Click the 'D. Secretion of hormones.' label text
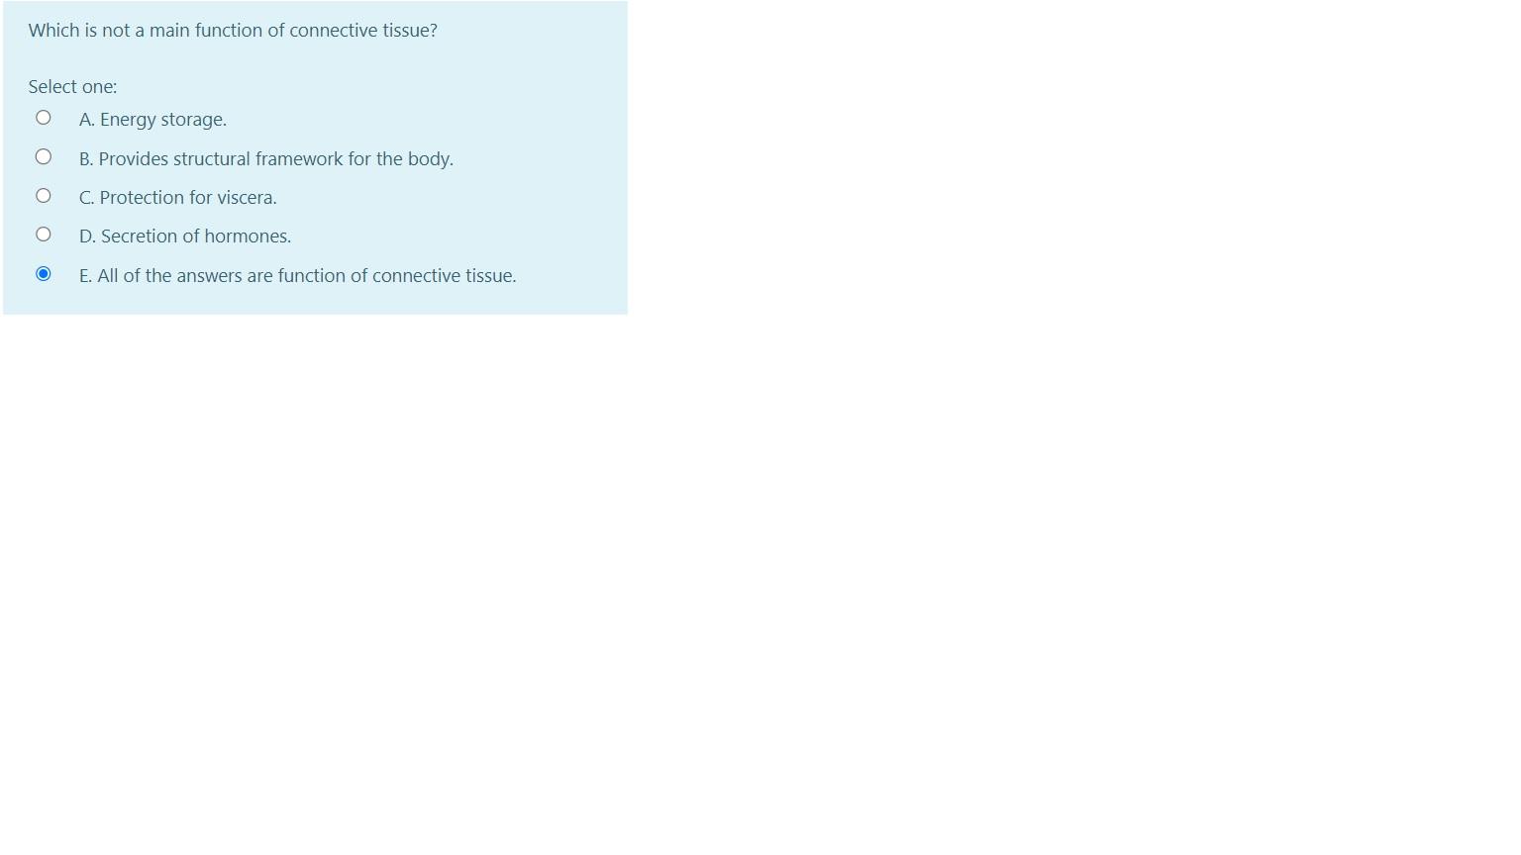The height and width of the screenshot is (855, 1521). 185,237
